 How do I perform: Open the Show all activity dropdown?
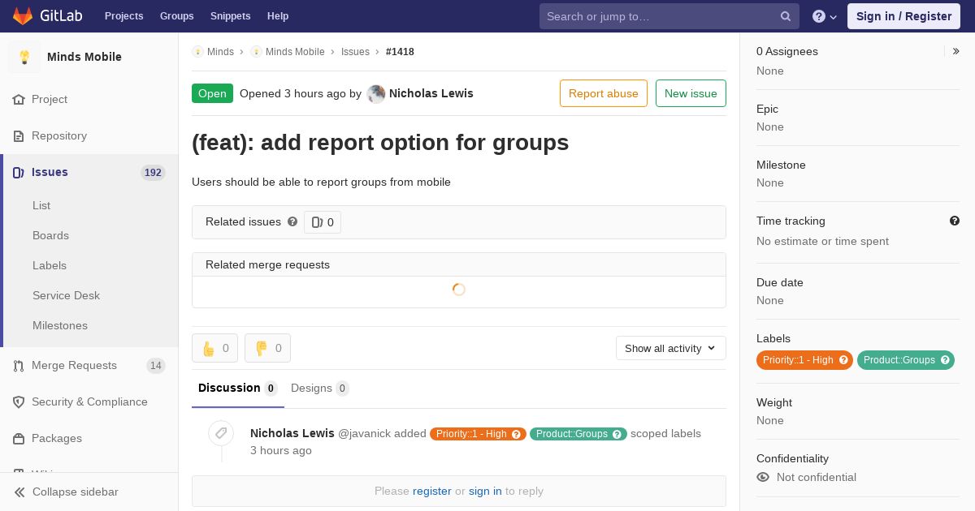(671, 348)
